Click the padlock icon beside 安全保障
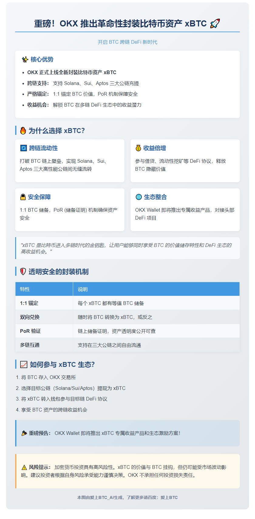The height and width of the screenshot is (519, 255). click(23, 197)
